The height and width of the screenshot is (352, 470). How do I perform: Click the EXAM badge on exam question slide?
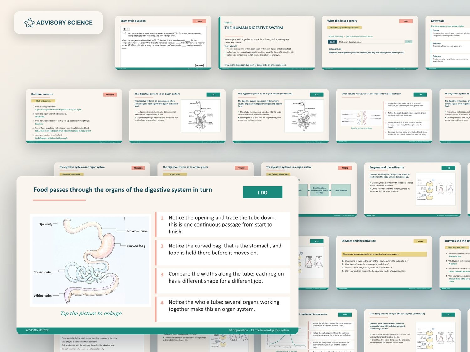pos(199,21)
